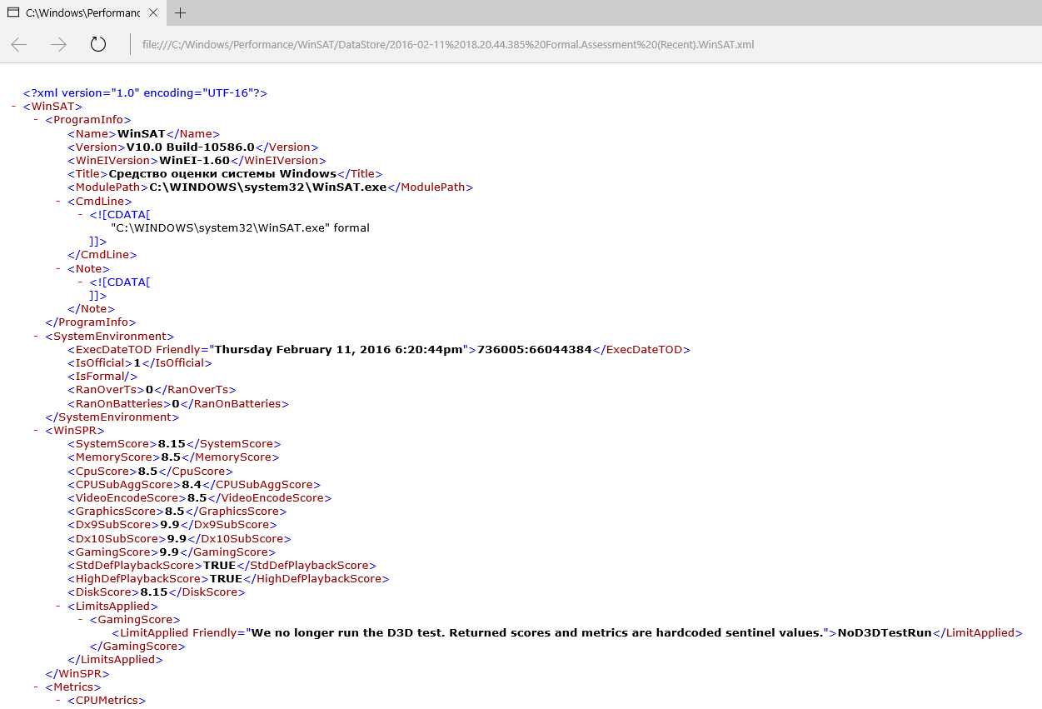Click the SystemScore value 8.15
1042x709 pixels.
tap(172, 444)
